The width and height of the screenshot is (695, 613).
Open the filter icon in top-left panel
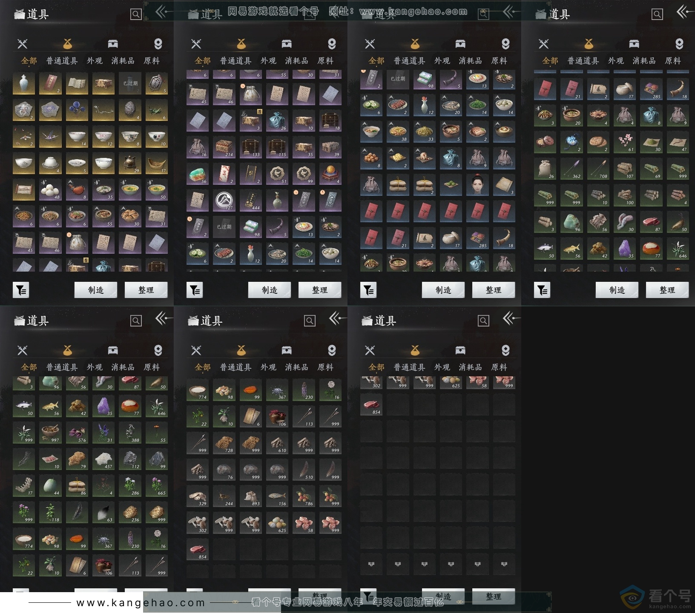pos(21,290)
